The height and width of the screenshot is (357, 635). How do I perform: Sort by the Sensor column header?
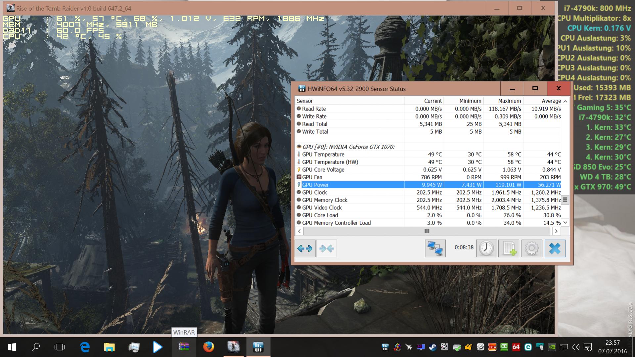(349, 101)
